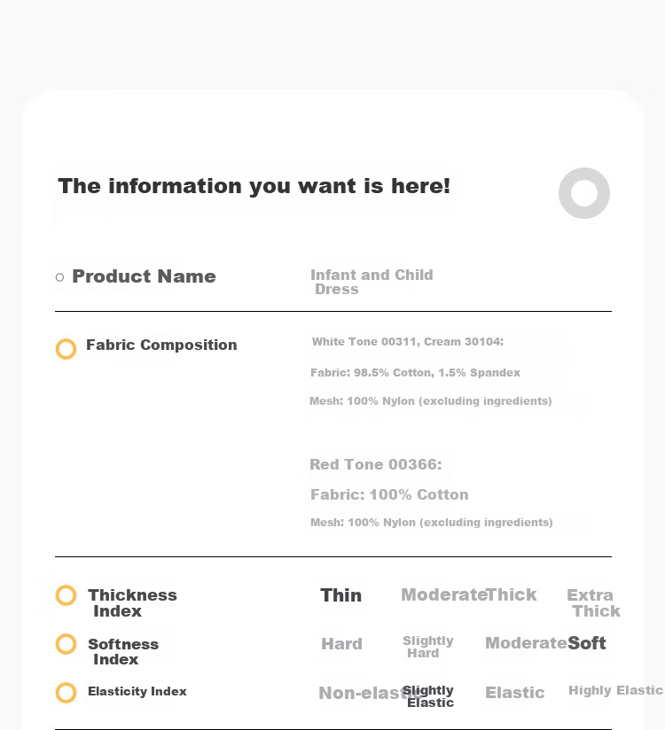Choose Highly Elastic option
665x730 pixels.
[615, 690]
